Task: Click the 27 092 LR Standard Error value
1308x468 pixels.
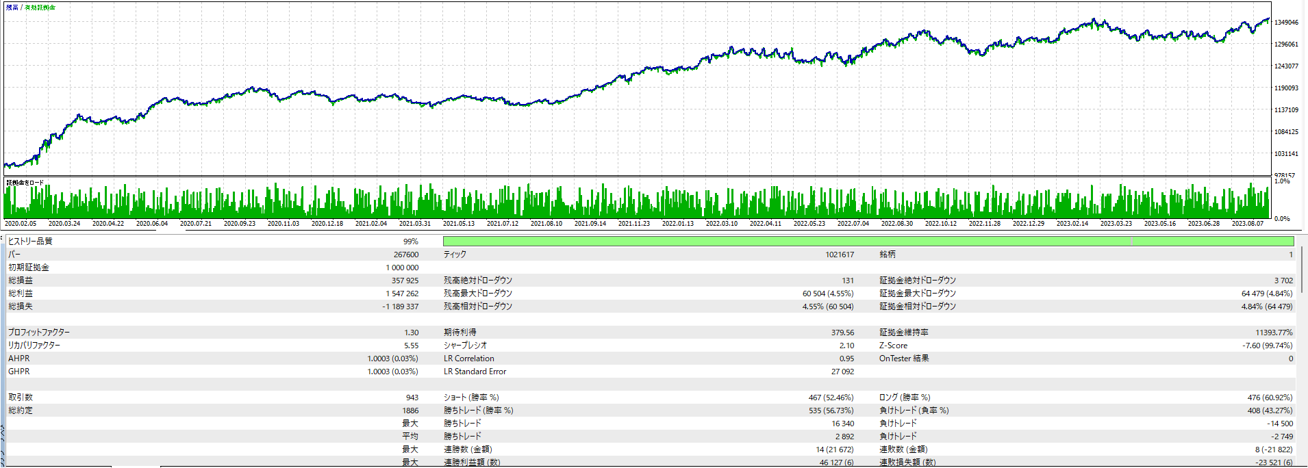Action: click(x=843, y=372)
